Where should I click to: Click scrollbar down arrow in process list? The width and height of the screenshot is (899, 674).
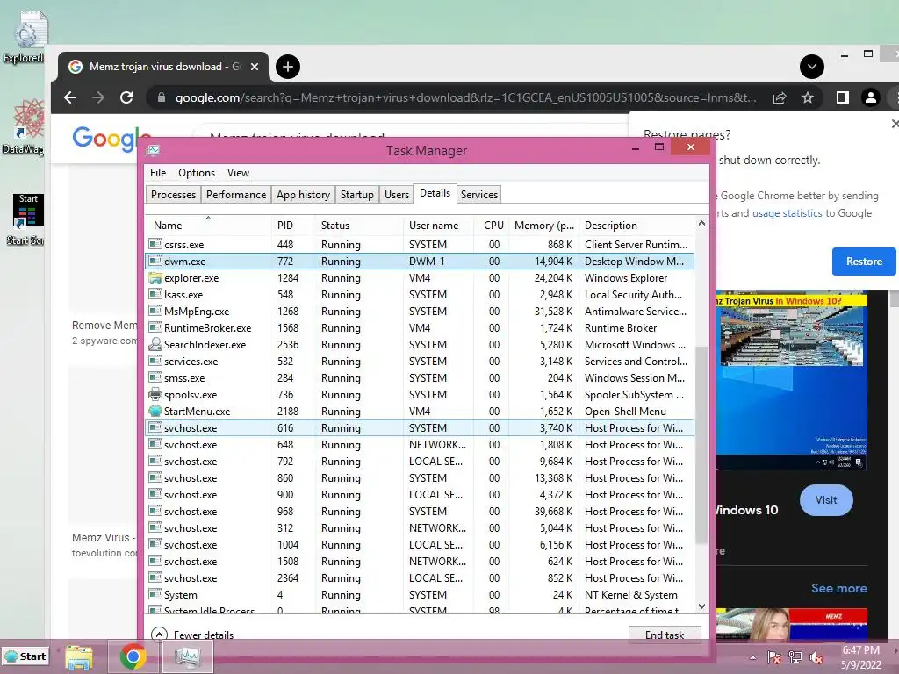[x=701, y=606]
